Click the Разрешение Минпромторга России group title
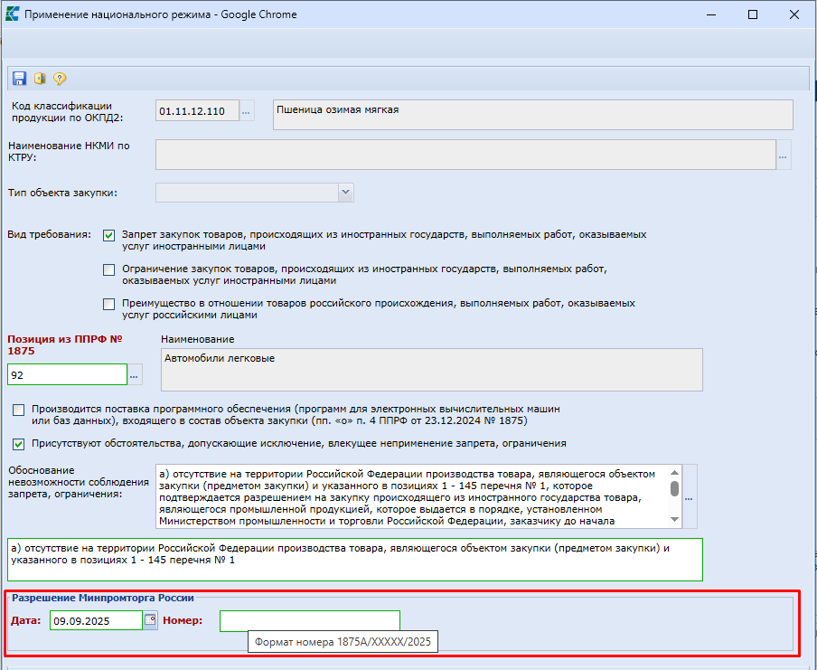The width and height of the screenshot is (817, 670). (x=103, y=598)
